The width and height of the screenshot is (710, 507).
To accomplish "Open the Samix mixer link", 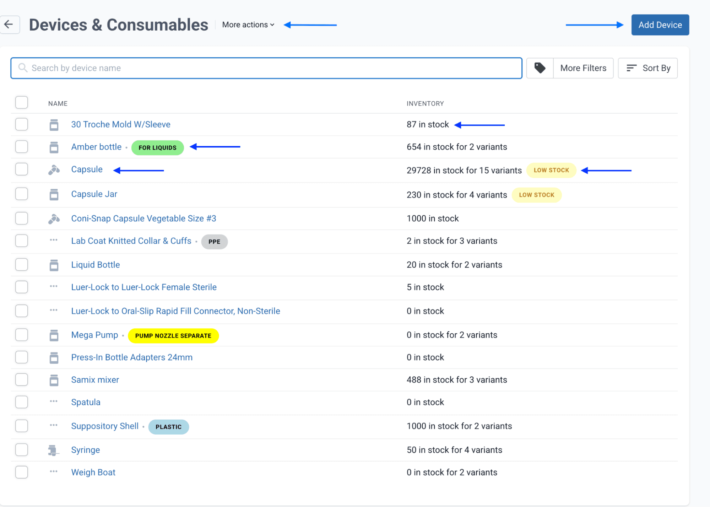I will pyautogui.click(x=95, y=380).
